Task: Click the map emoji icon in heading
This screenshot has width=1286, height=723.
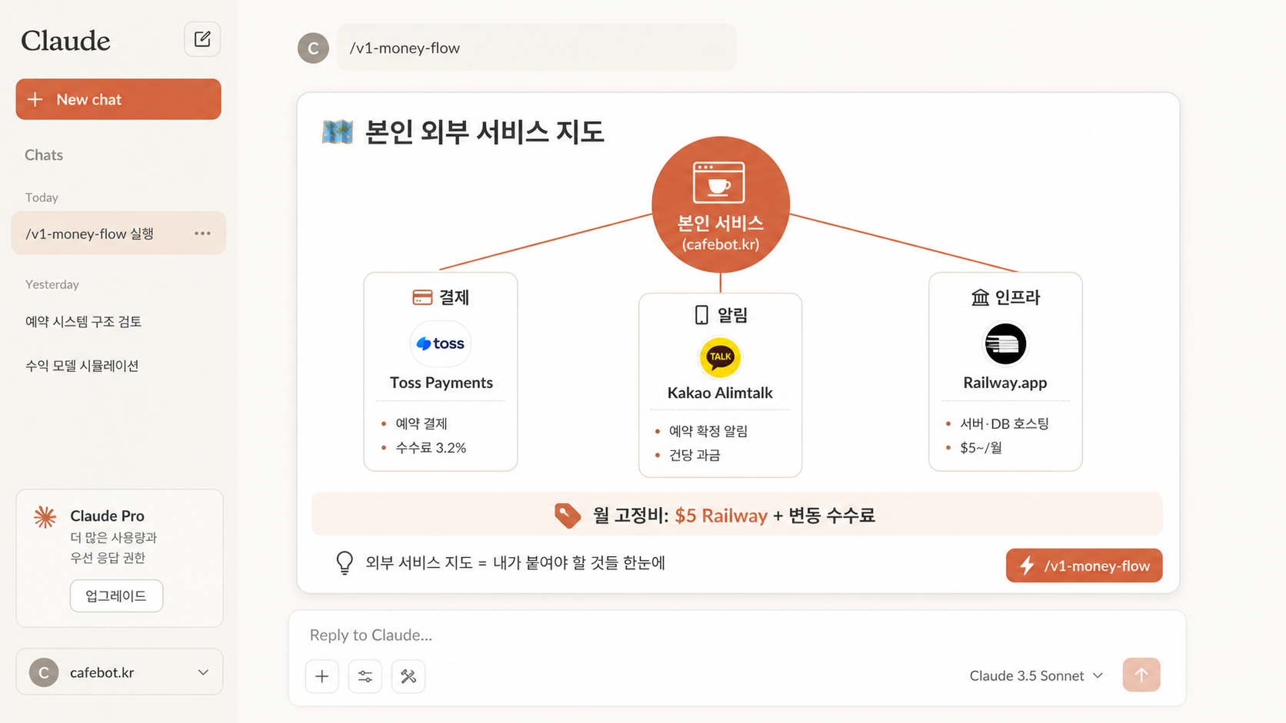Action: coord(337,132)
